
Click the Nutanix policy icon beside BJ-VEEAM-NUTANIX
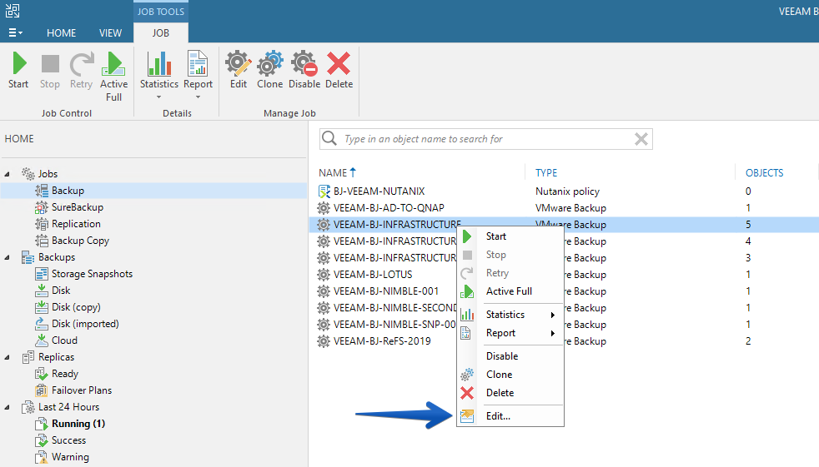[x=324, y=191]
